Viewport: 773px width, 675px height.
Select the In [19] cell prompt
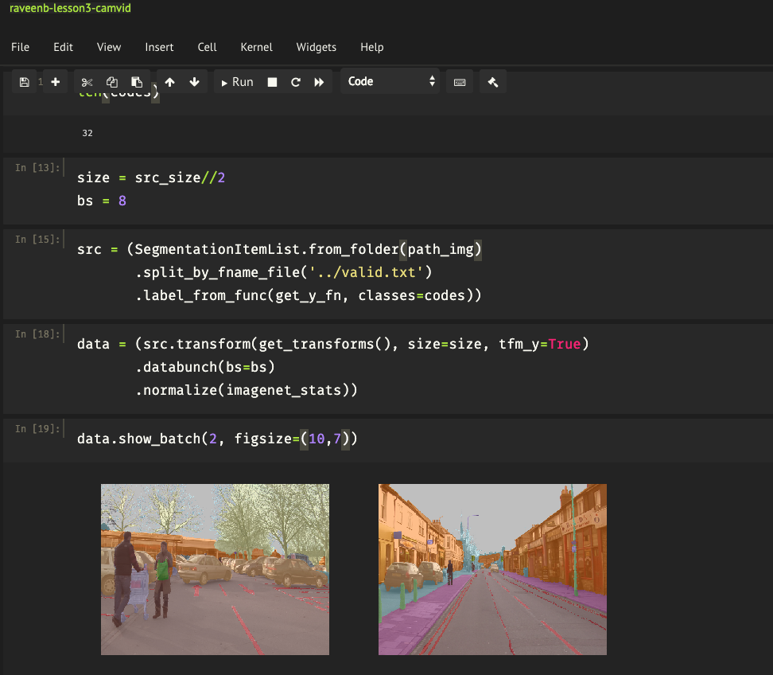pyautogui.click(x=37, y=429)
